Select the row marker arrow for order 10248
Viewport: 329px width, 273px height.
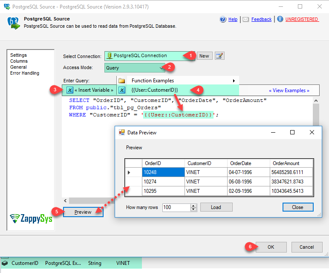click(129, 172)
